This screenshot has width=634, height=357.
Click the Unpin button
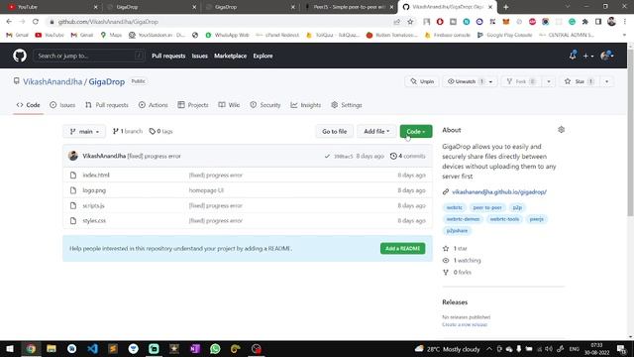tap(422, 81)
